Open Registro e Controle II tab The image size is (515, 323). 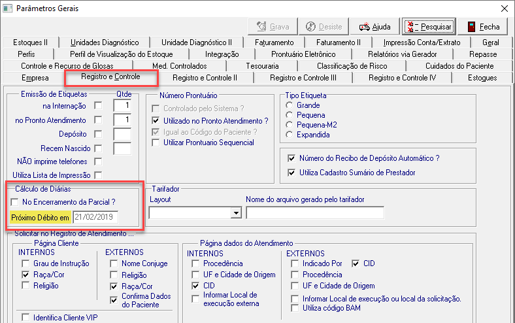click(205, 78)
